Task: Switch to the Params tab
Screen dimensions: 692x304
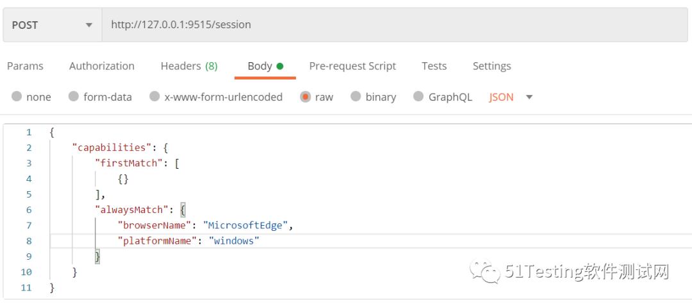Action: click(x=25, y=66)
